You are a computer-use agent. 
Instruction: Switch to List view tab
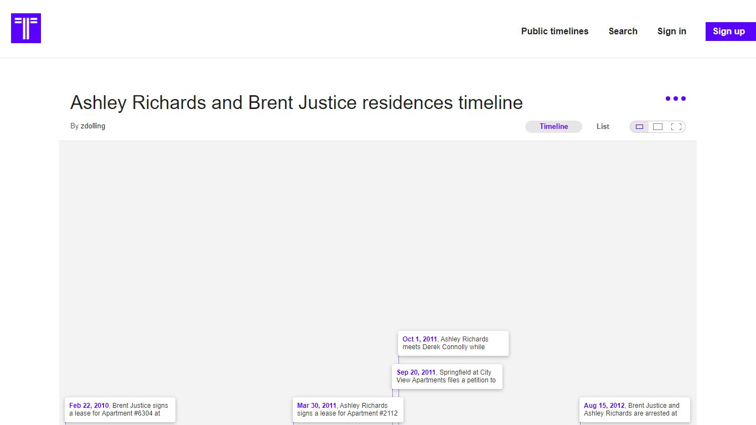point(603,127)
